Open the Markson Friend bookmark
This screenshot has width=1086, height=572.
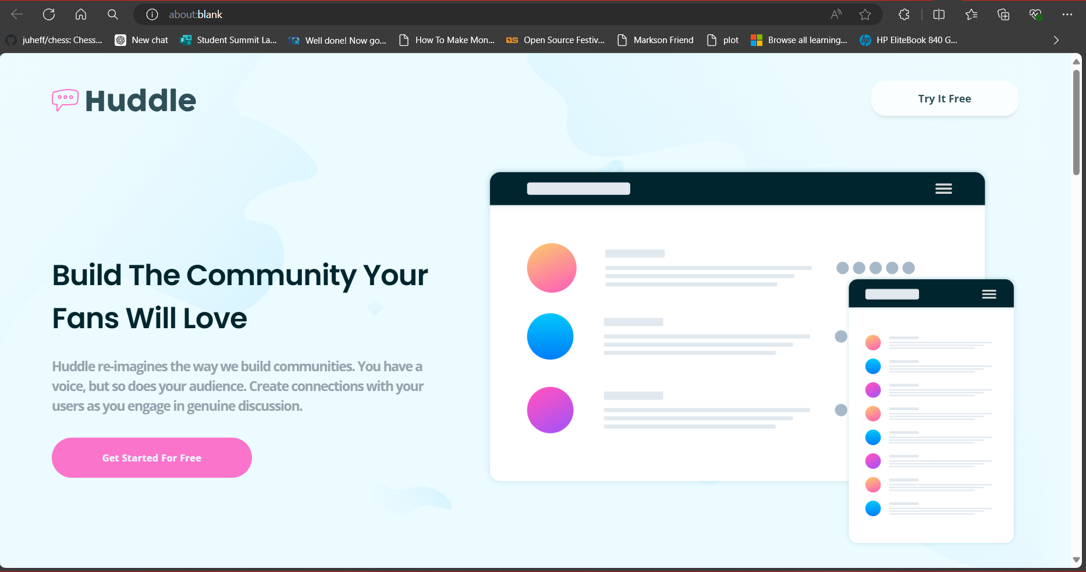click(655, 40)
